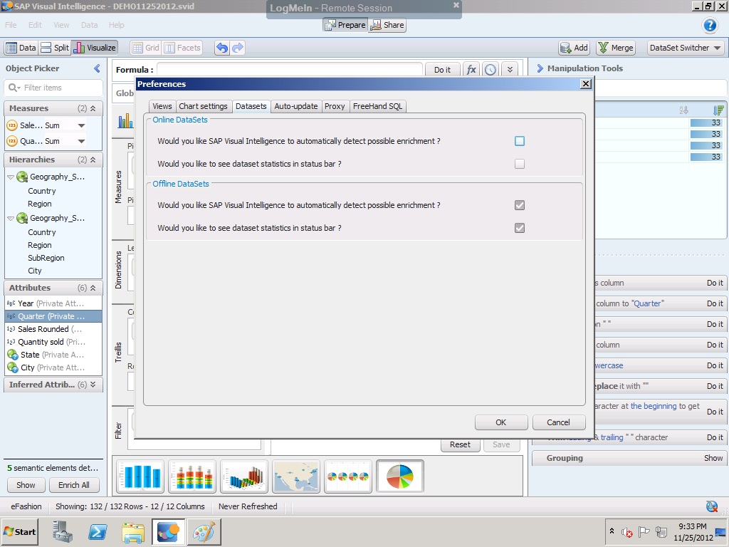Open the FreeHand SQL tab
Viewport: 729px width, 547px height.
377,107
